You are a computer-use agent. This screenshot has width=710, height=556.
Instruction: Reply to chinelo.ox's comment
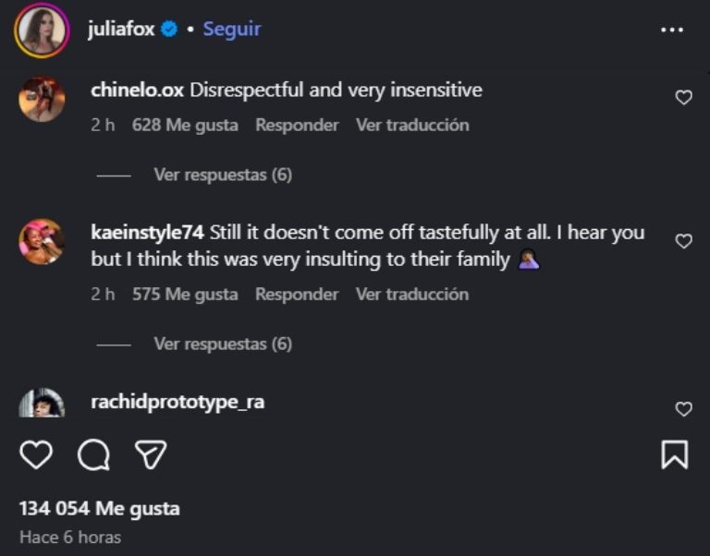[297, 125]
